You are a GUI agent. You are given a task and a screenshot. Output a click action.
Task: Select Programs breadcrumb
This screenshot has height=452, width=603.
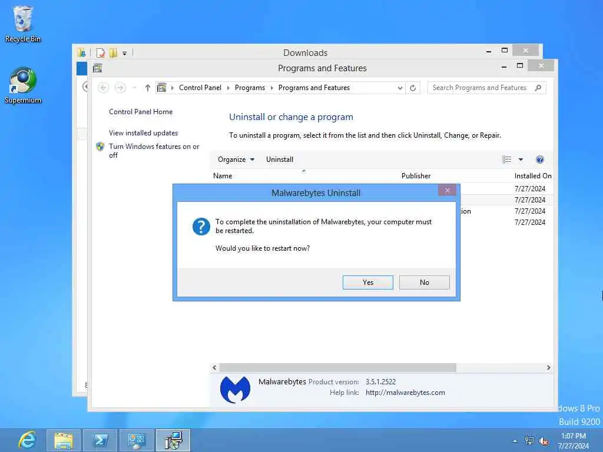(250, 88)
